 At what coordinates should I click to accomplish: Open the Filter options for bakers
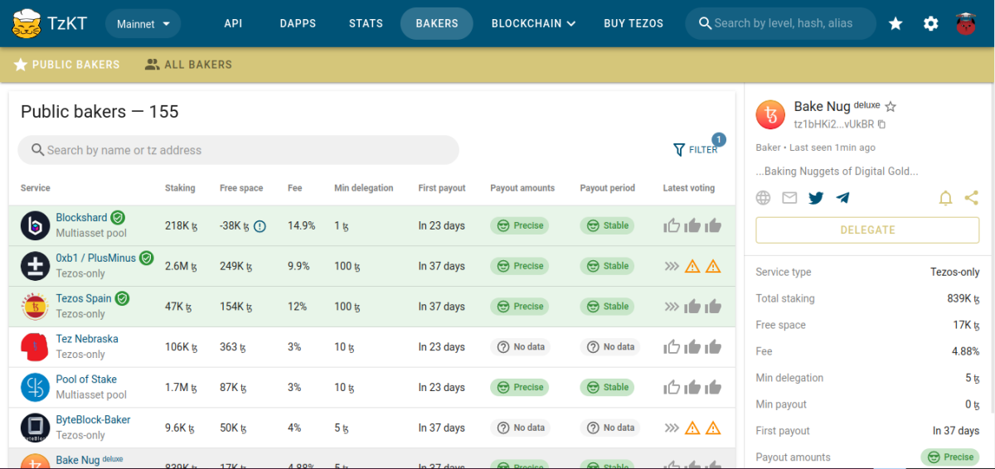point(696,150)
